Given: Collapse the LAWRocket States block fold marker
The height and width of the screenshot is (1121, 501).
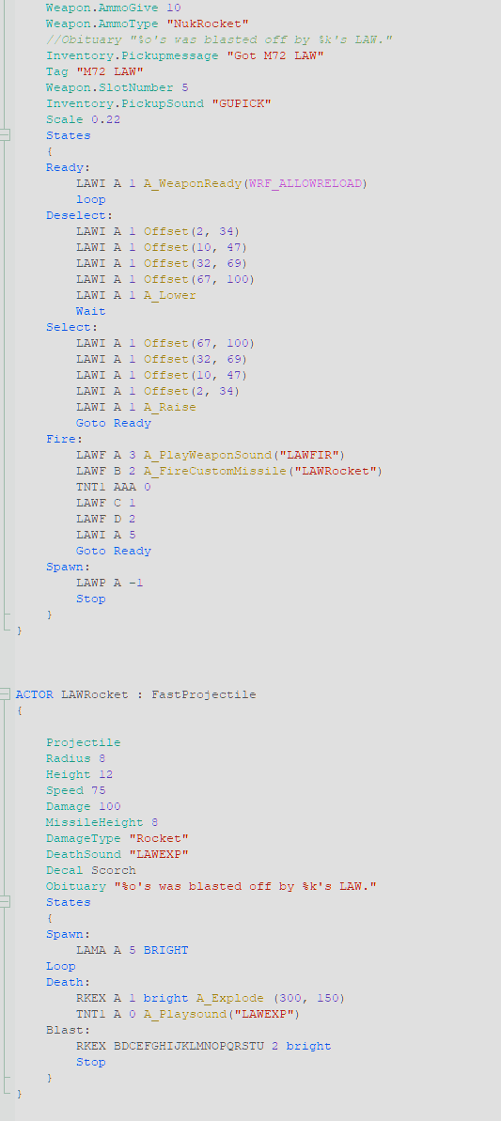Looking at the screenshot, I should (x=5, y=902).
